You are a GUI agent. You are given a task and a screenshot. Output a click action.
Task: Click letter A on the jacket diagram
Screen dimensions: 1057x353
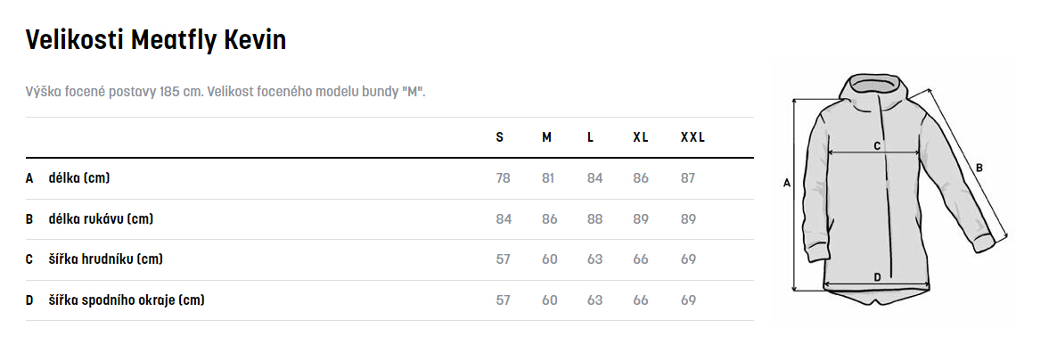click(787, 183)
